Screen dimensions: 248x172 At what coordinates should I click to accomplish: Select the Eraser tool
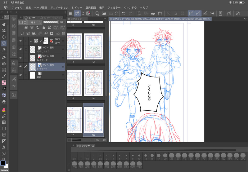4,101
